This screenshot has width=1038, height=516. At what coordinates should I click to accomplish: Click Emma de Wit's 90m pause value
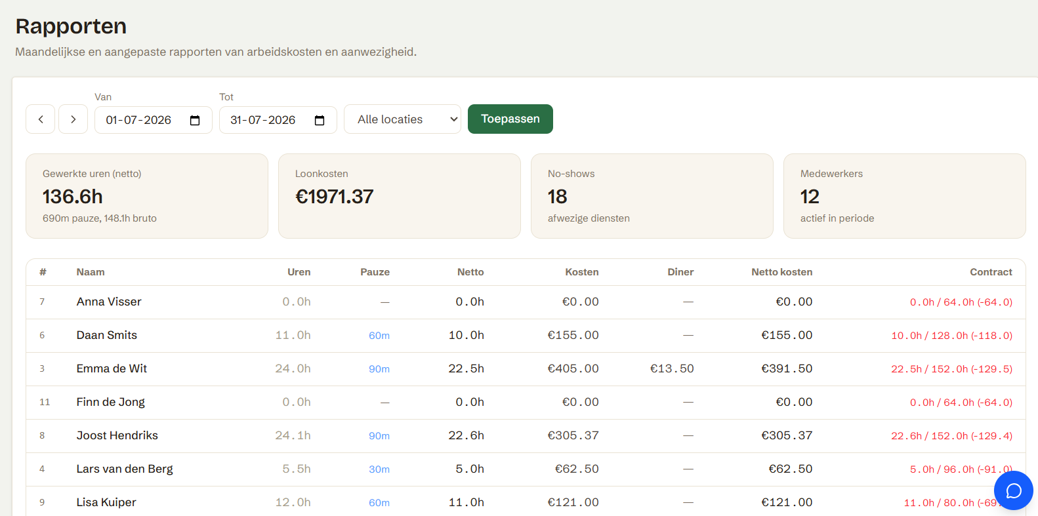coord(379,369)
